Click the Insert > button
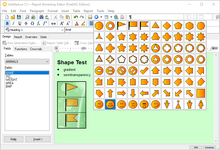The height and width of the screenshot is (150, 220). [38, 139]
